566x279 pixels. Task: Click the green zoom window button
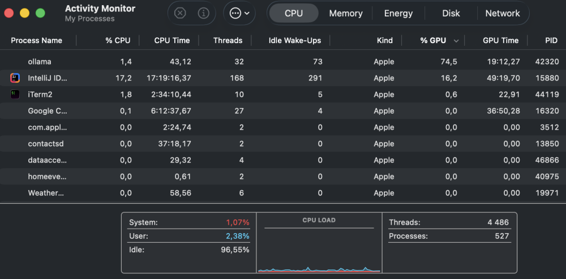pyautogui.click(x=40, y=14)
